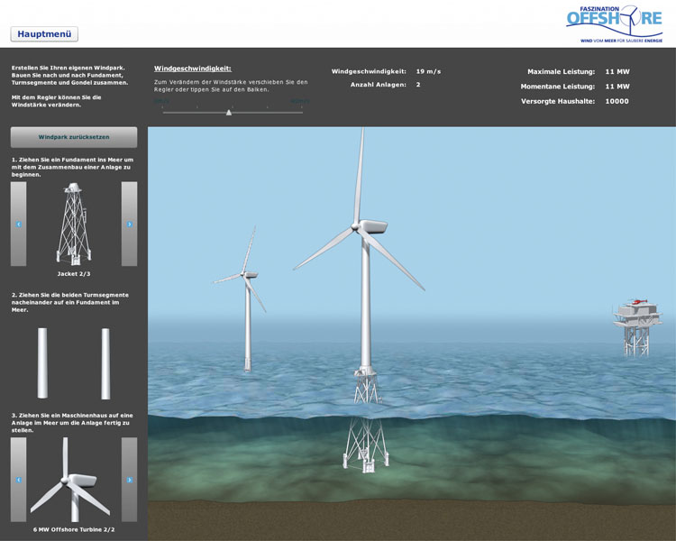676x541 pixels.
Task: Go to previous turbine nacelle option
Action: coord(18,481)
